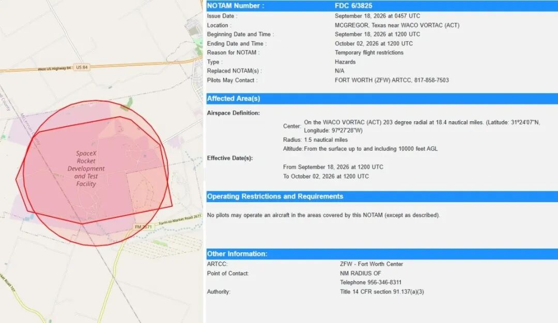Click the Reason for NOTAM label

point(234,53)
